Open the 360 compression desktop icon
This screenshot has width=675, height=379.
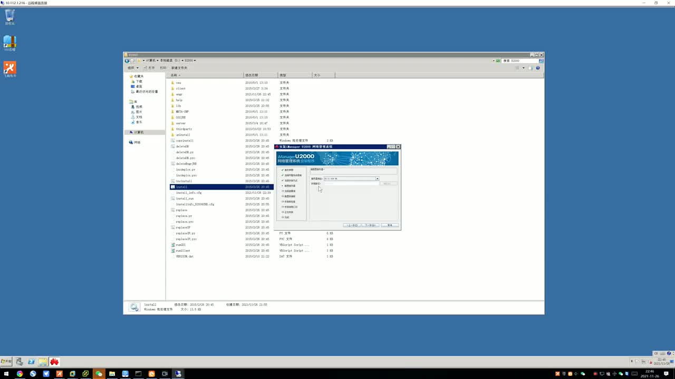(x=9, y=43)
